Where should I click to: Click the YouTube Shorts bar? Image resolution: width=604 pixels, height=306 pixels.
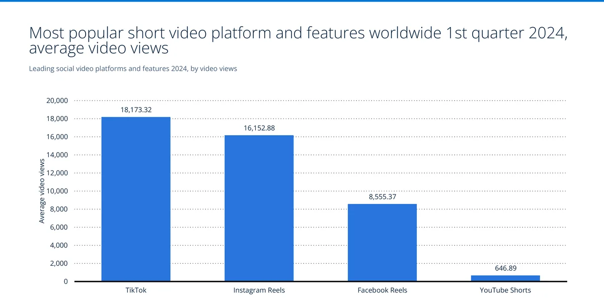(x=505, y=278)
